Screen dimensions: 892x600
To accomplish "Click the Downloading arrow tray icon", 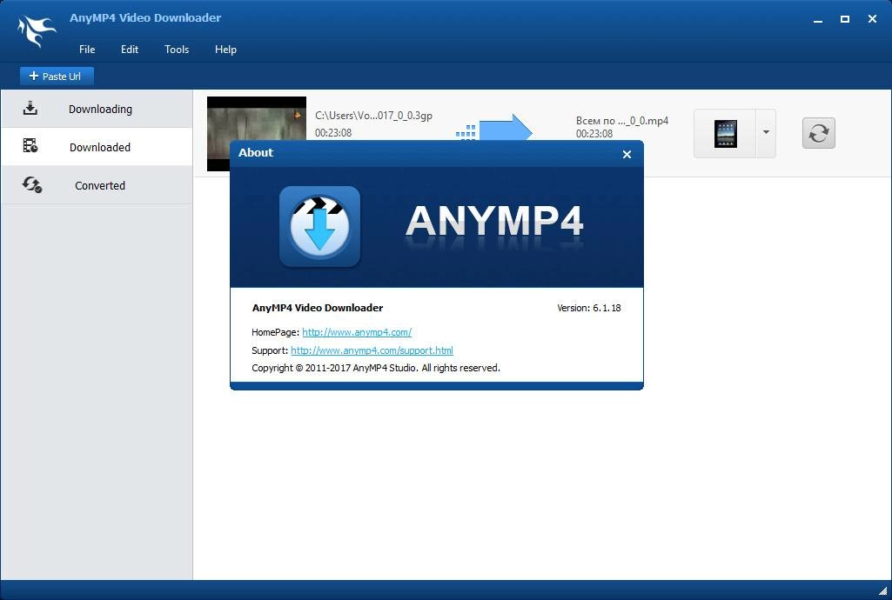I will click(30, 108).
